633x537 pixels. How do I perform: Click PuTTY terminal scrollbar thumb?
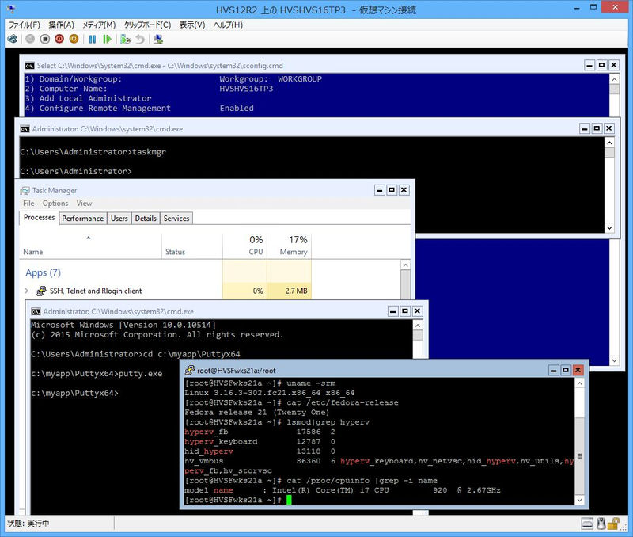pyautogui.click(x=579, y=455)
